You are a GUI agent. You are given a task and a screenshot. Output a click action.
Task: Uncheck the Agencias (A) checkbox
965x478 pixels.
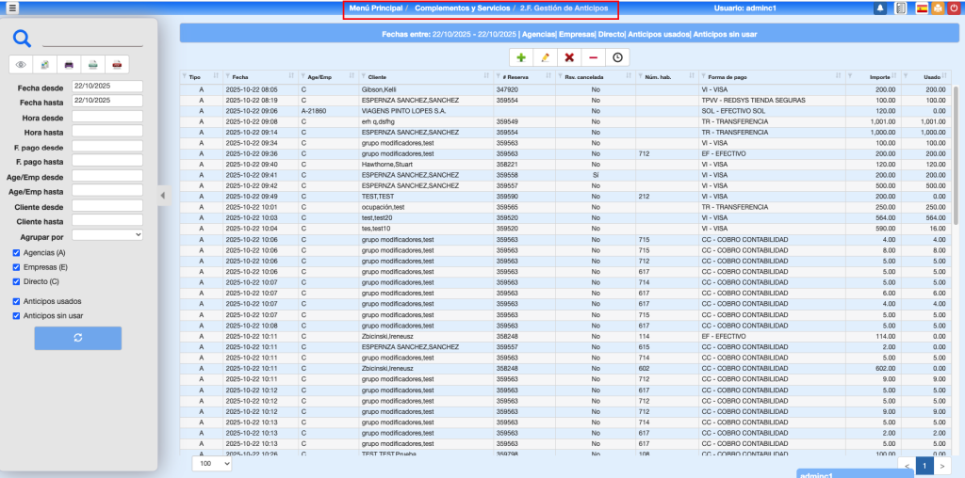pyautogui.click(x=16, y=253)
